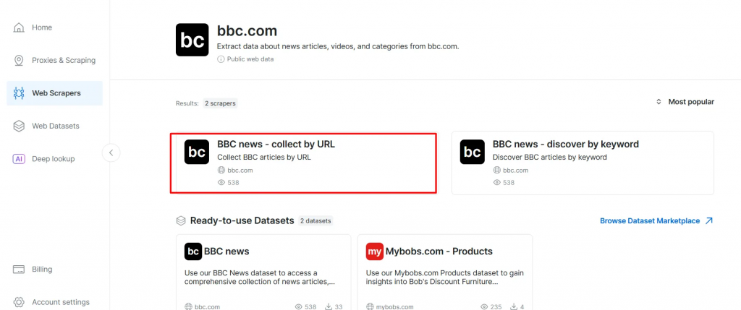
Task: Click the large bbc.com logo
Action: [192, 40]
